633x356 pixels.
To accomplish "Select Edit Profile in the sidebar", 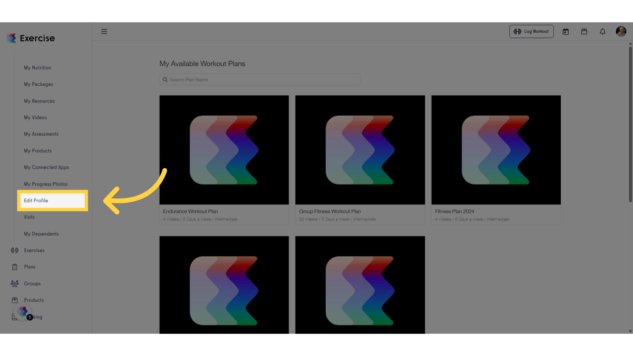I will click(x=52, y=201).
